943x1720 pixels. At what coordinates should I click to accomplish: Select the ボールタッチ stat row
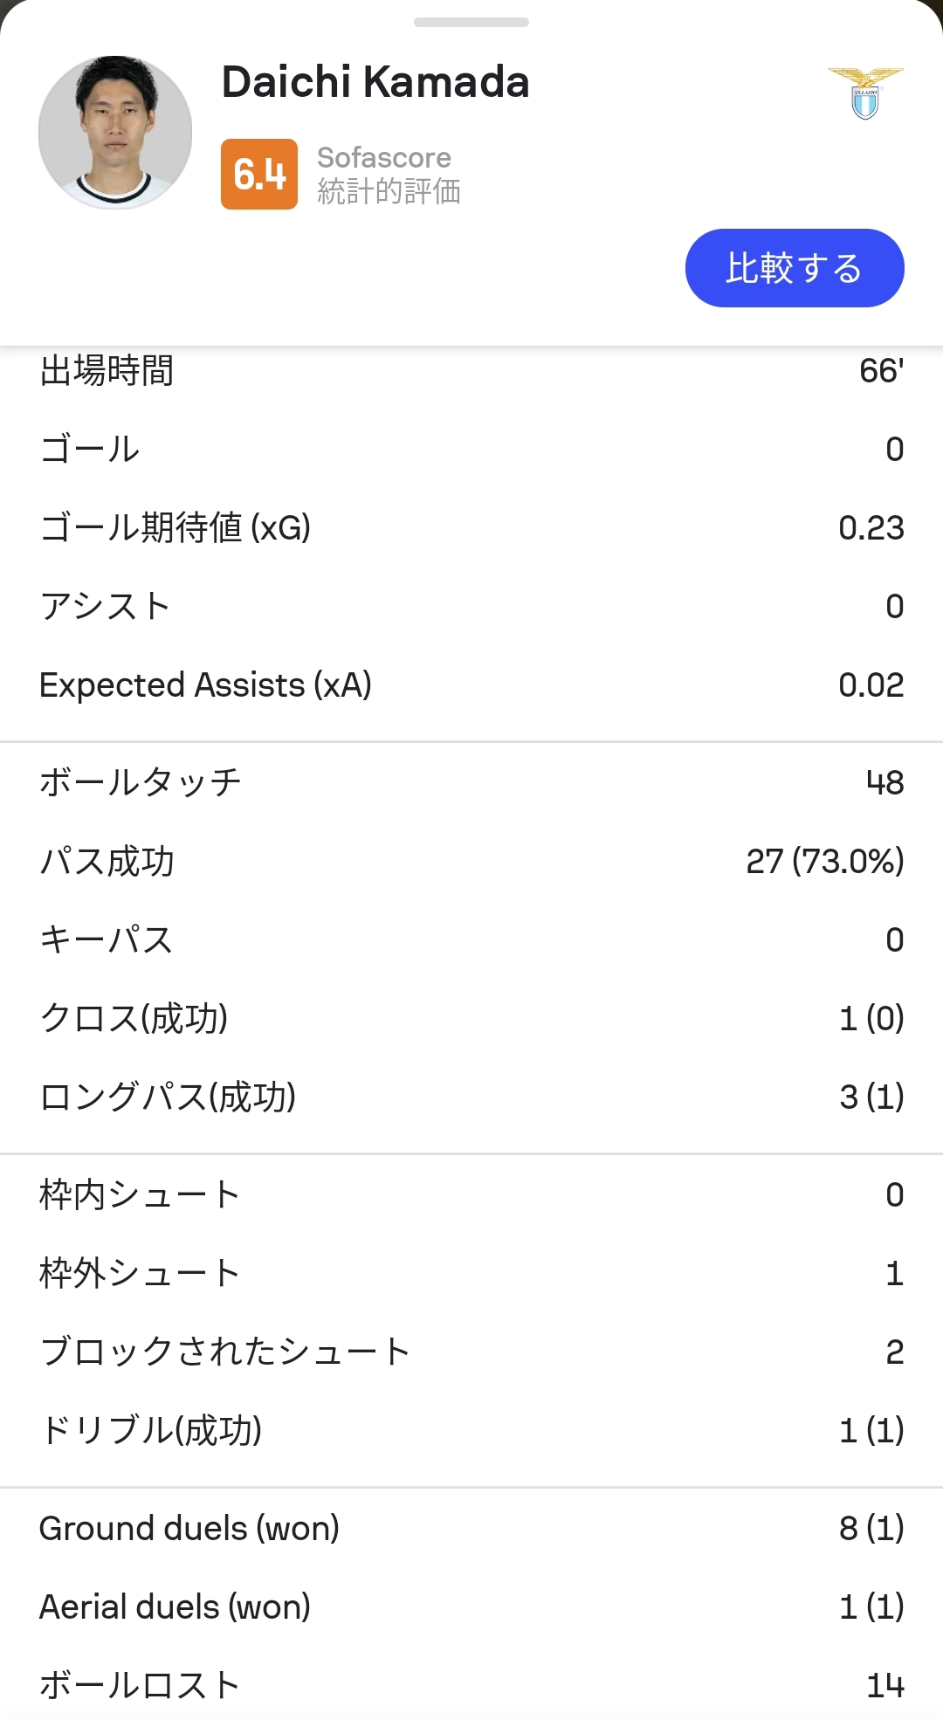(x=471, y=782)
